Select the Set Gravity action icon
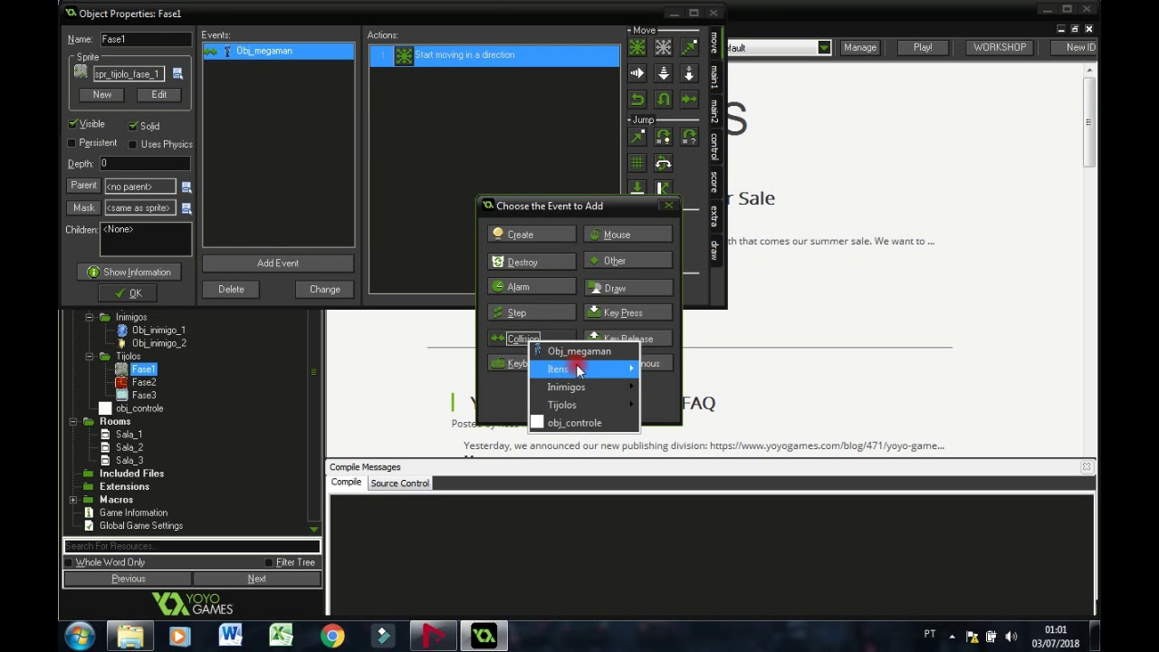1159x652 pixels. point(689,73)
